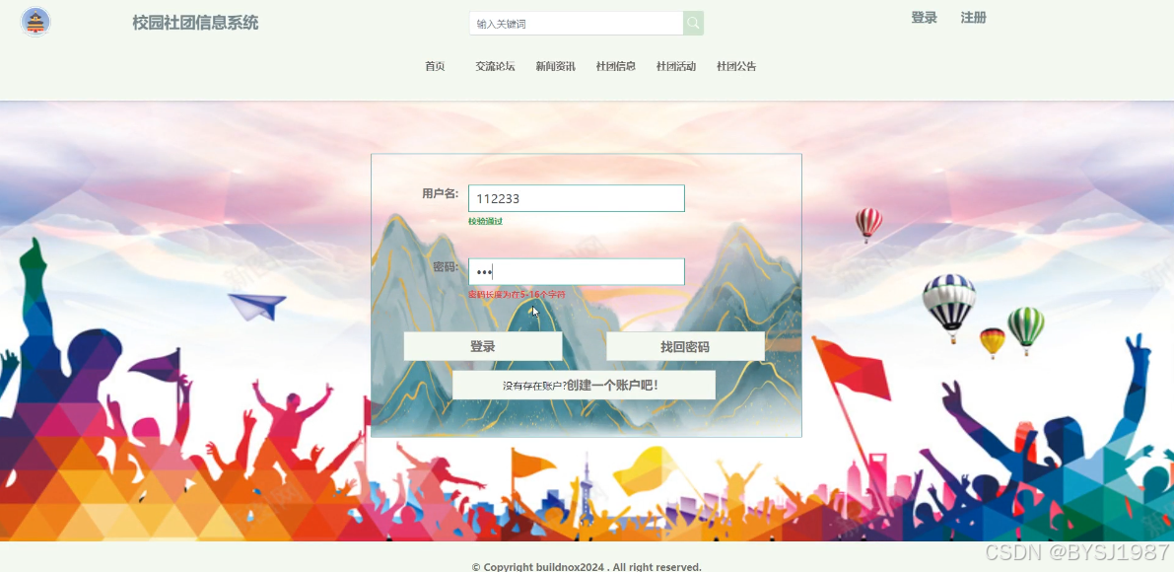Screen dimensions: 1174x572
Task: Click the magnifier search icon
Action: tap(693, 24)
